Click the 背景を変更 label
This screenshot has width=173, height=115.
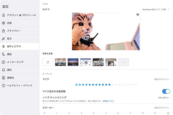point(48,54)
